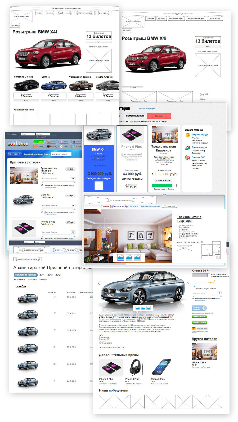Image resolution: width=238 pixels, height=422 pixels.
Task: Open the Volkswagen Tamroc car thumbnail
Action: coord(81,85)
